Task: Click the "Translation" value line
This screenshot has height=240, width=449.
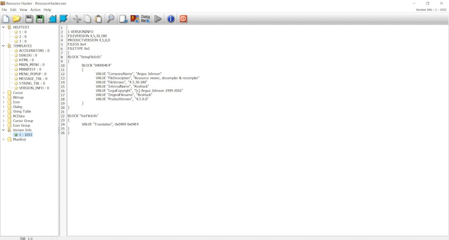Action: 110,124
